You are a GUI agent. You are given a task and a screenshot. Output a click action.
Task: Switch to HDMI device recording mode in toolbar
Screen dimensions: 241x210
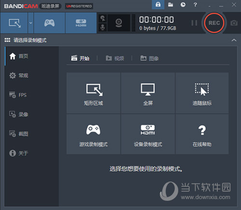[81, 23]
